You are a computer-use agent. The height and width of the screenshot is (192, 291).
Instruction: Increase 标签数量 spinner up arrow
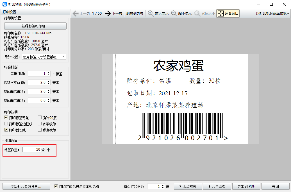(43, 148)
